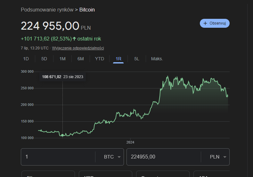Click the green up arrow next to the price change
This screenshot has width=253, height=177.
pyautogui.click(x=74, y=39)
